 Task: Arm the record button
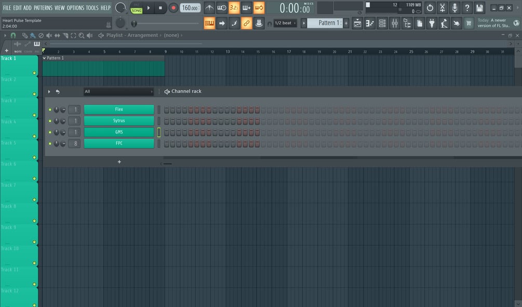[x=173, y=8]
